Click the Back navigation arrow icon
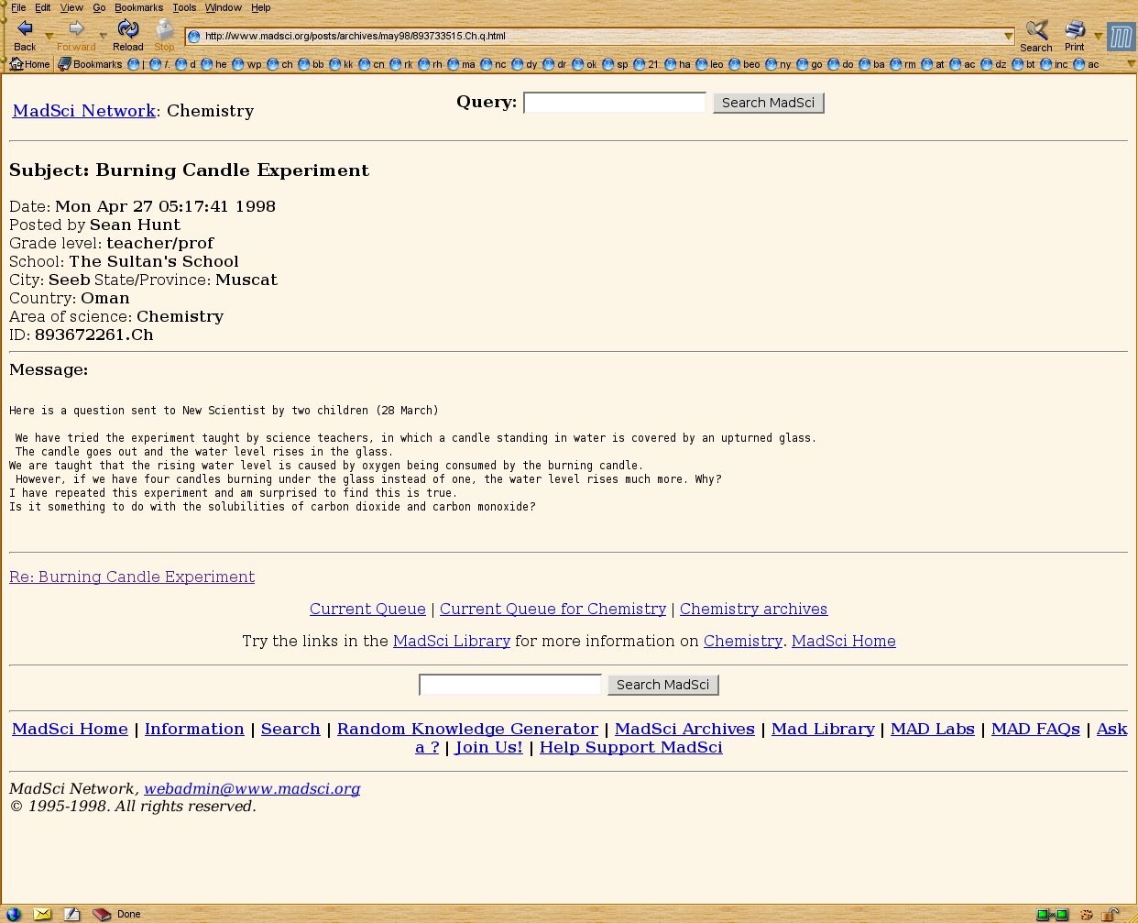This screenshot has height=923, width=1138. (25, 29)
